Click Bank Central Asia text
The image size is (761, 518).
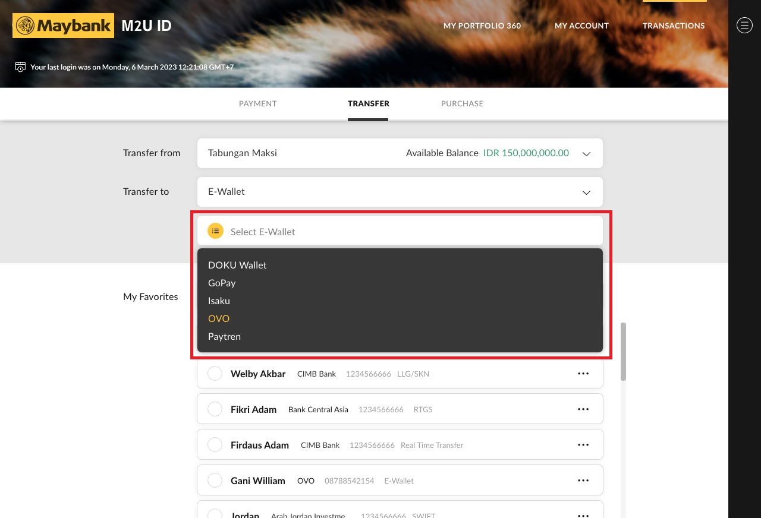point(318,409)
